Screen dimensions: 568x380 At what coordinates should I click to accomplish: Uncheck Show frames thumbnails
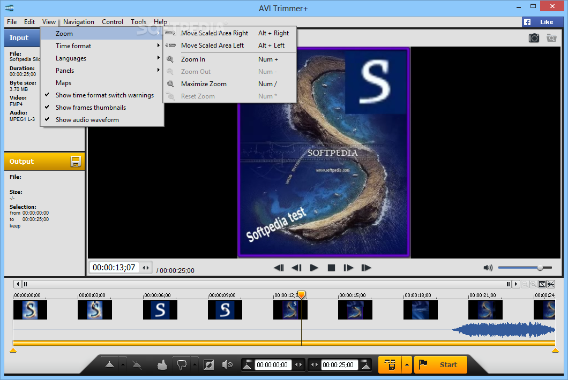point(102,108)
